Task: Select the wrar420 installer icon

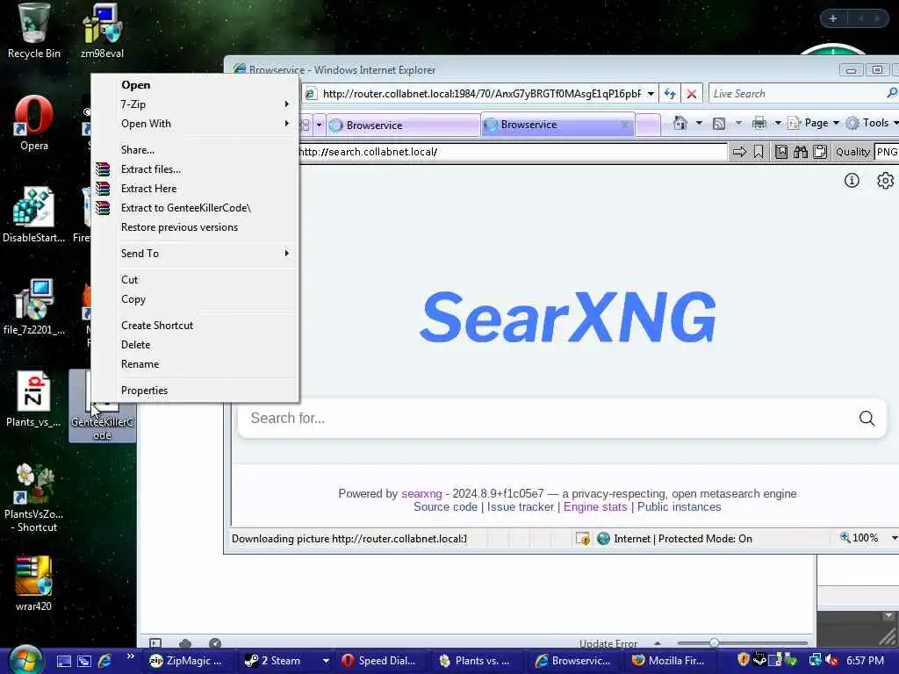Action: click(33, 584)
